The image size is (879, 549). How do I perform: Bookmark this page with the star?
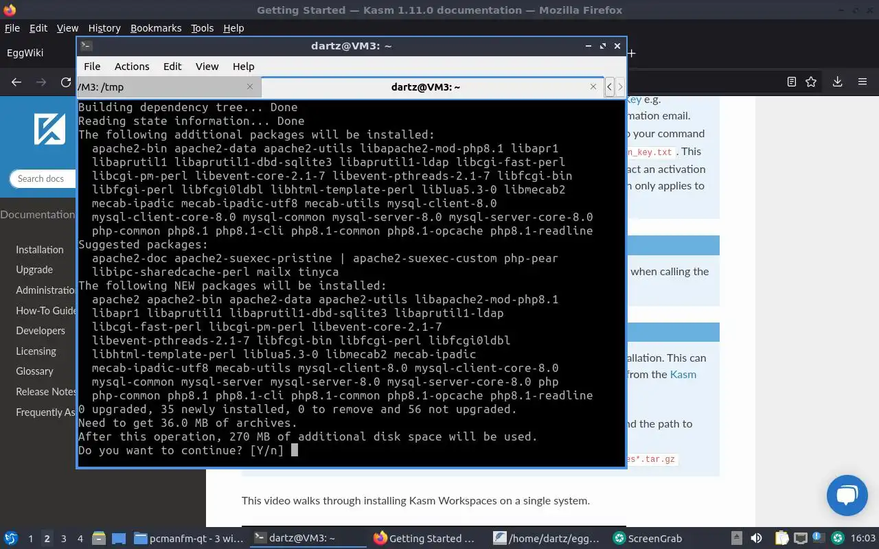pos(811,82)
